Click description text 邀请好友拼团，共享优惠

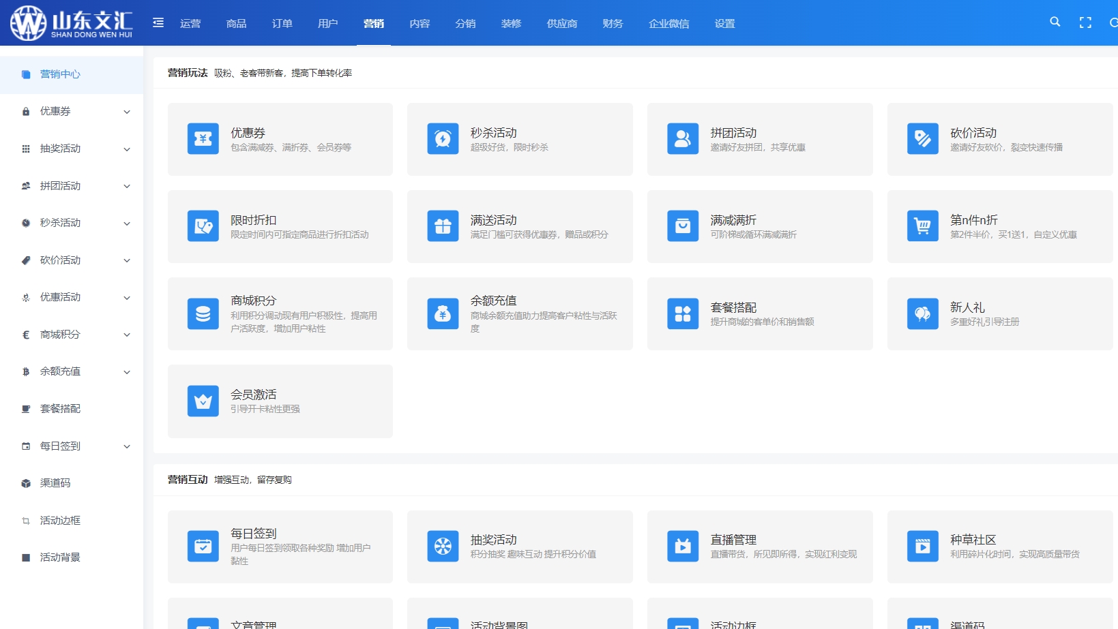point(758,147)
